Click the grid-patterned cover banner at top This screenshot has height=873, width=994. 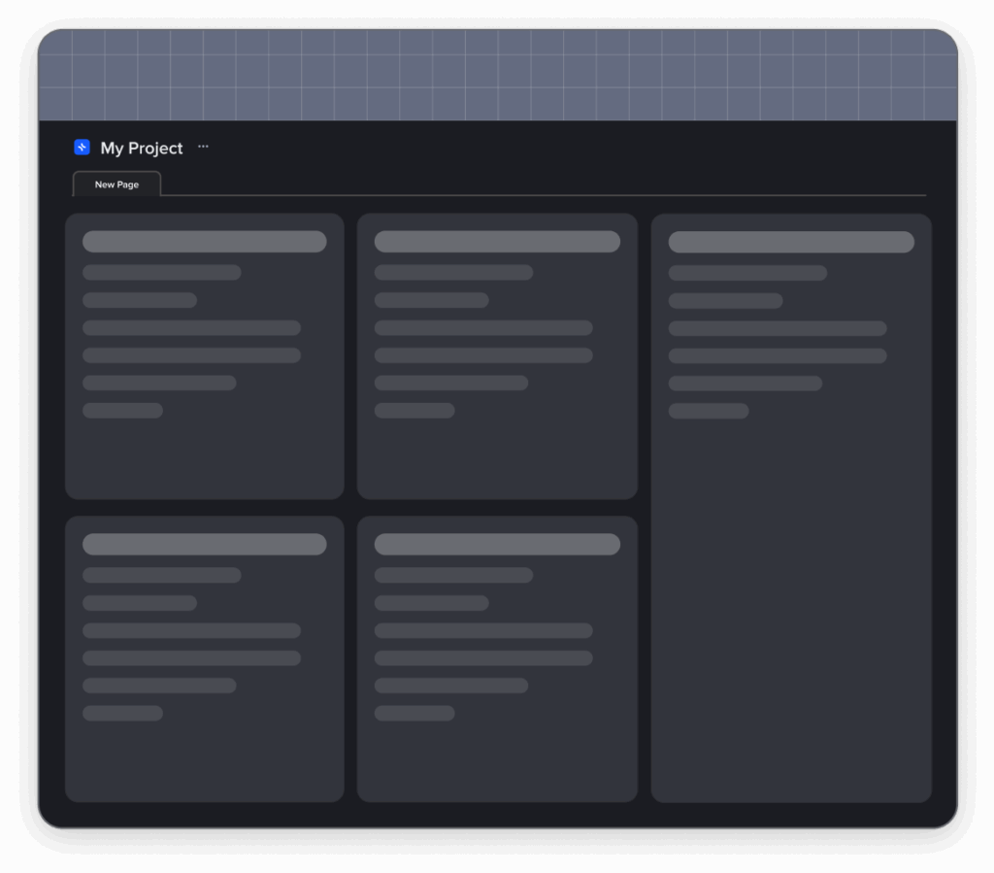click(497, 75)
